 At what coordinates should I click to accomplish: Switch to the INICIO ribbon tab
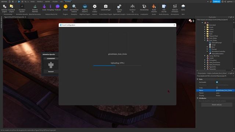tap(32, 1)
